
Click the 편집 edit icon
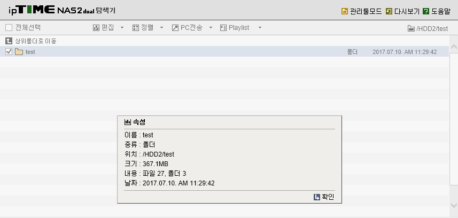pos(96,28)
